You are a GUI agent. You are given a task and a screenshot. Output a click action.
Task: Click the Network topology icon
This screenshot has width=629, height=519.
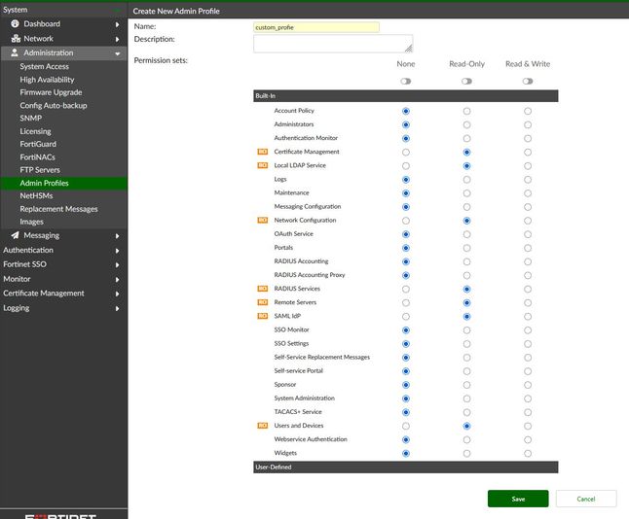click(16, 39)
